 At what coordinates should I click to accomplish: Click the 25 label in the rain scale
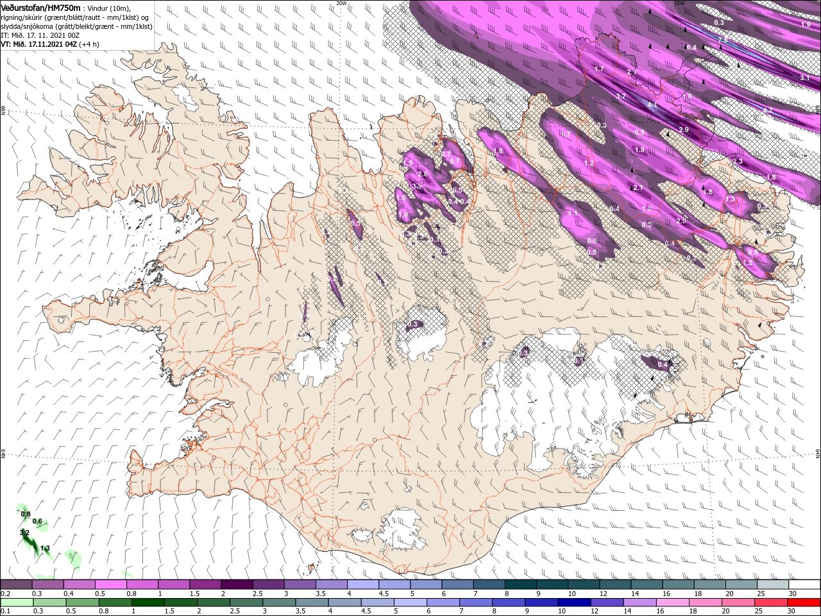(x=759, y=611)
